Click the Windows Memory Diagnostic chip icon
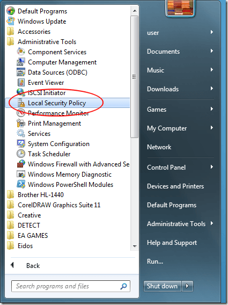 pyautogui.click(x=21, y=175)
